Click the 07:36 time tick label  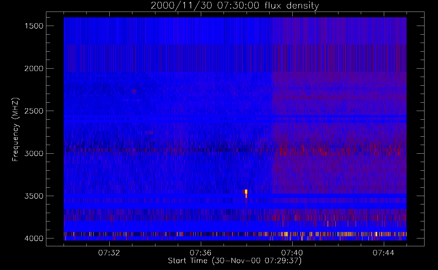coord(201,253)
